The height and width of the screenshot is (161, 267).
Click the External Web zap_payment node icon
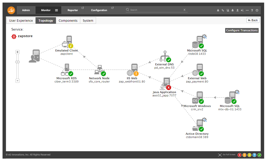tap(198, 70)
